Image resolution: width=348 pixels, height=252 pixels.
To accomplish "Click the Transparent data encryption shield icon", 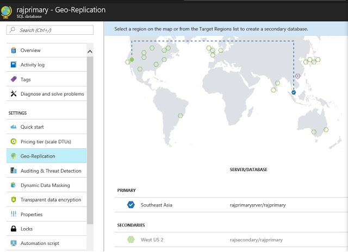I will pos(13,200).
